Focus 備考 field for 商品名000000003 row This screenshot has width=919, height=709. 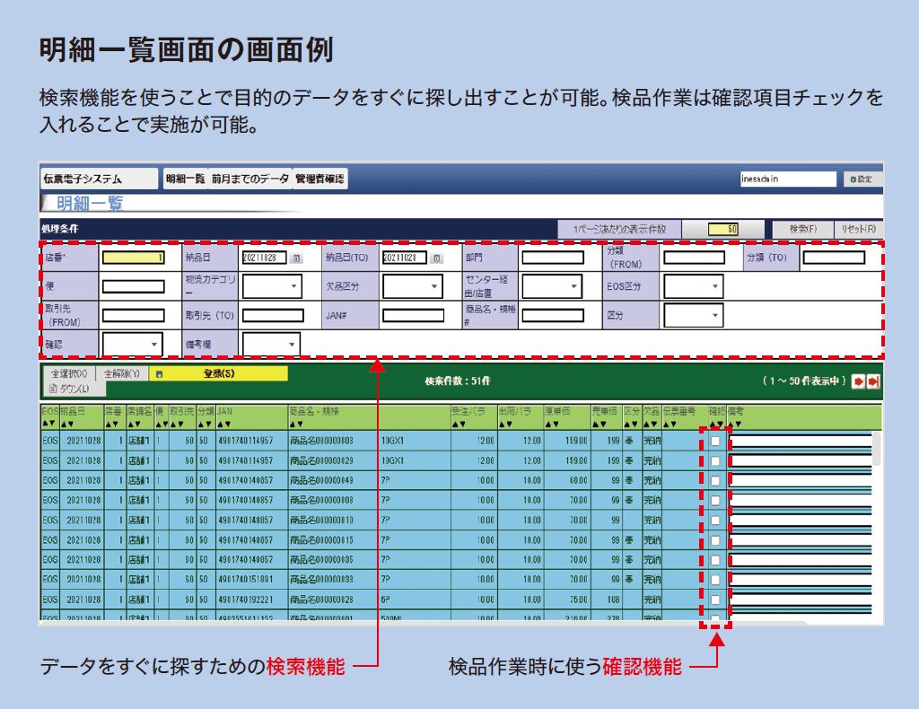[x=801, y=442]
